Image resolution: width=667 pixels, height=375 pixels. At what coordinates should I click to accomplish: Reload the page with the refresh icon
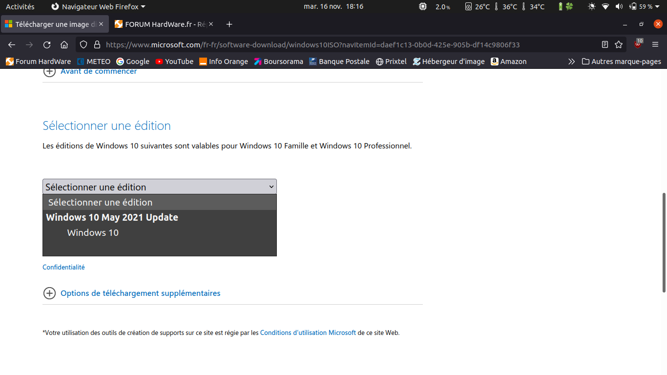pos(47,45)
